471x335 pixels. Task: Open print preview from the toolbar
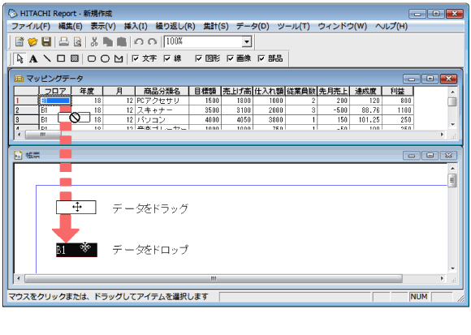(x=77, y=41)
